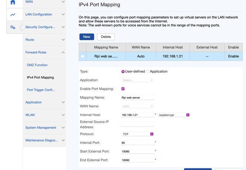
Task: Collapse the Forward Rules section
Action: pos(45,52)
